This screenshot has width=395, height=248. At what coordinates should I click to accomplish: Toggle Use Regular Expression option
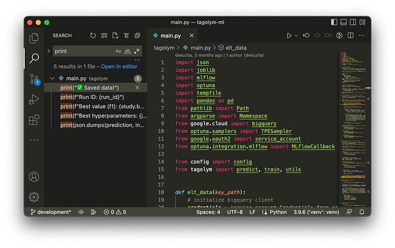click(137, 51)
